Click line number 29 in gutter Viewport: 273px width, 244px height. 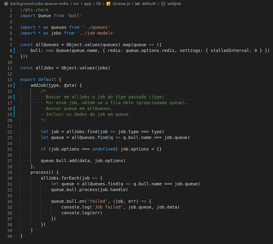[x=10, y=172]
